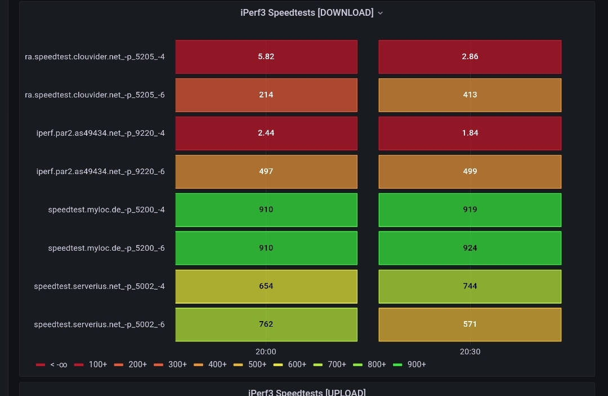Select the 919 heatmap cell
This screenshot has height=396, width=608.
pos(470,210)
